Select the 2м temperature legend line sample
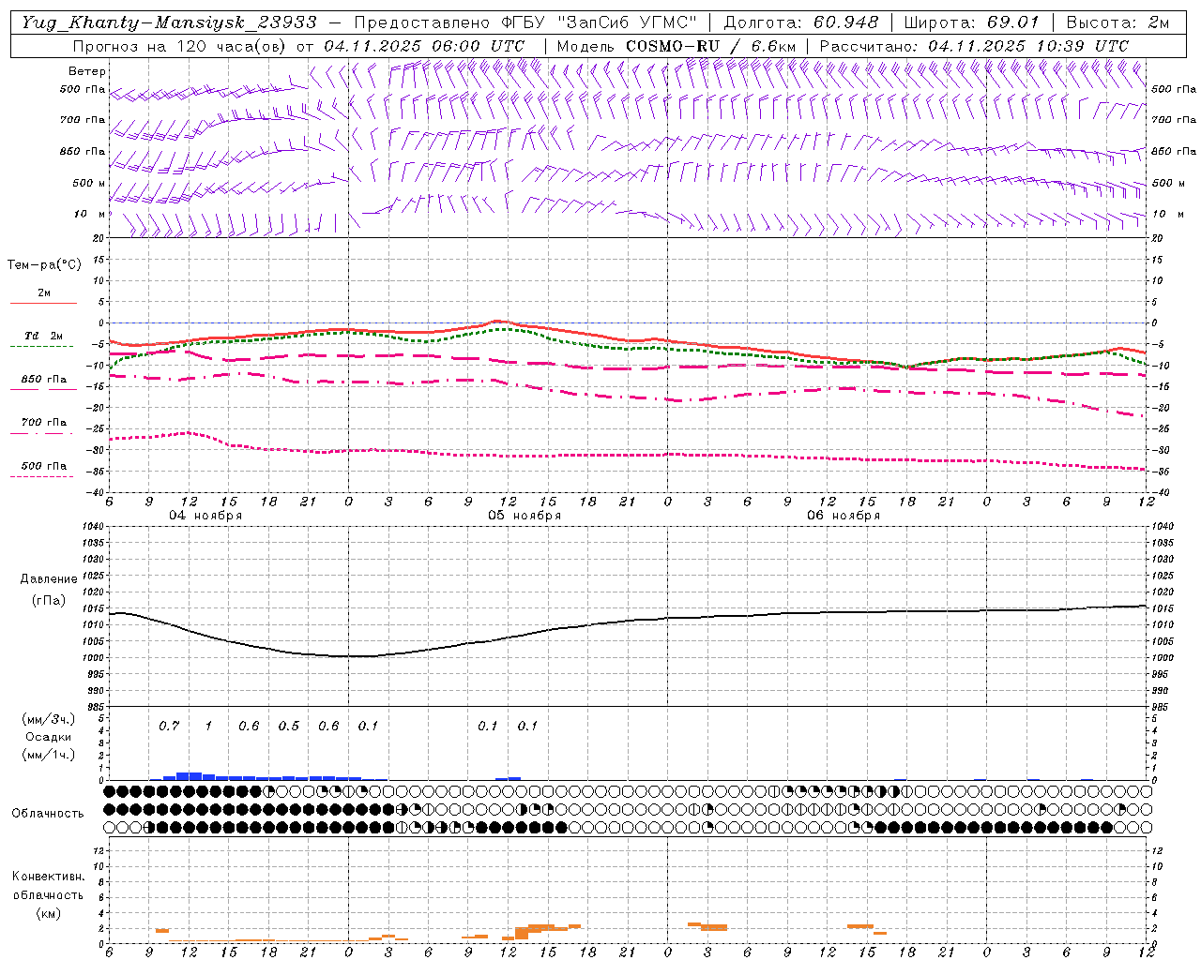The height and width of the screenshot is (960, 1201). (43, 303)
